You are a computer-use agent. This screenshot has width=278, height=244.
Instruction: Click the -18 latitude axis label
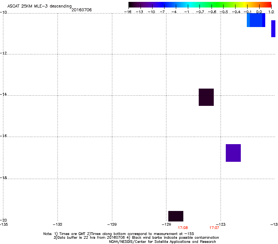tap(3, 178)
